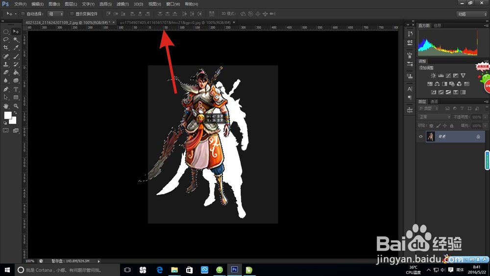Select the Move tool in the toolbox
Image resolution: width=490 pixels, height=276 pixels.
click(x=16, y=31)
